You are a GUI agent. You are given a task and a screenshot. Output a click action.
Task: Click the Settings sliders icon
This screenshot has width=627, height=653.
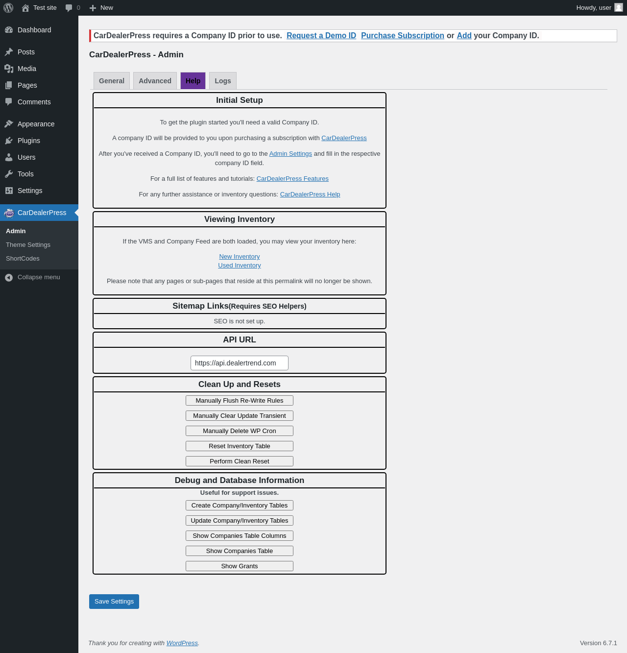(x=9, y=191)
